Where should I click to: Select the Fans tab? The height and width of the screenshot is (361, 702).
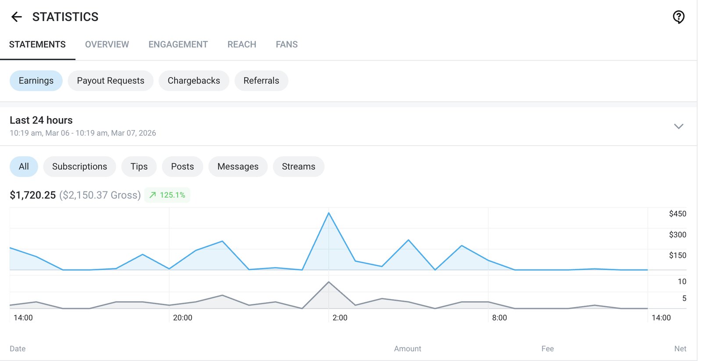287,44
